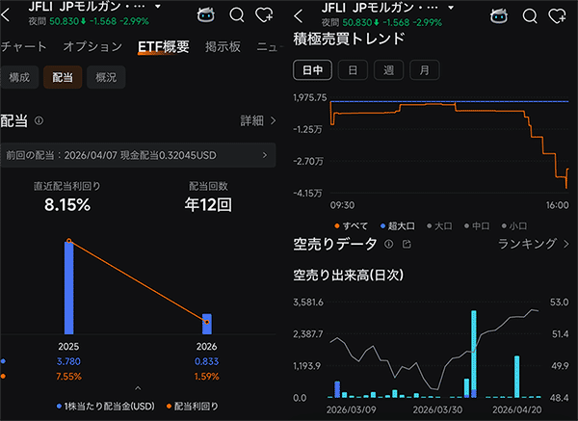Tap 空売り出来高(日次) heading
578x421 pixels.
point(349,275)
